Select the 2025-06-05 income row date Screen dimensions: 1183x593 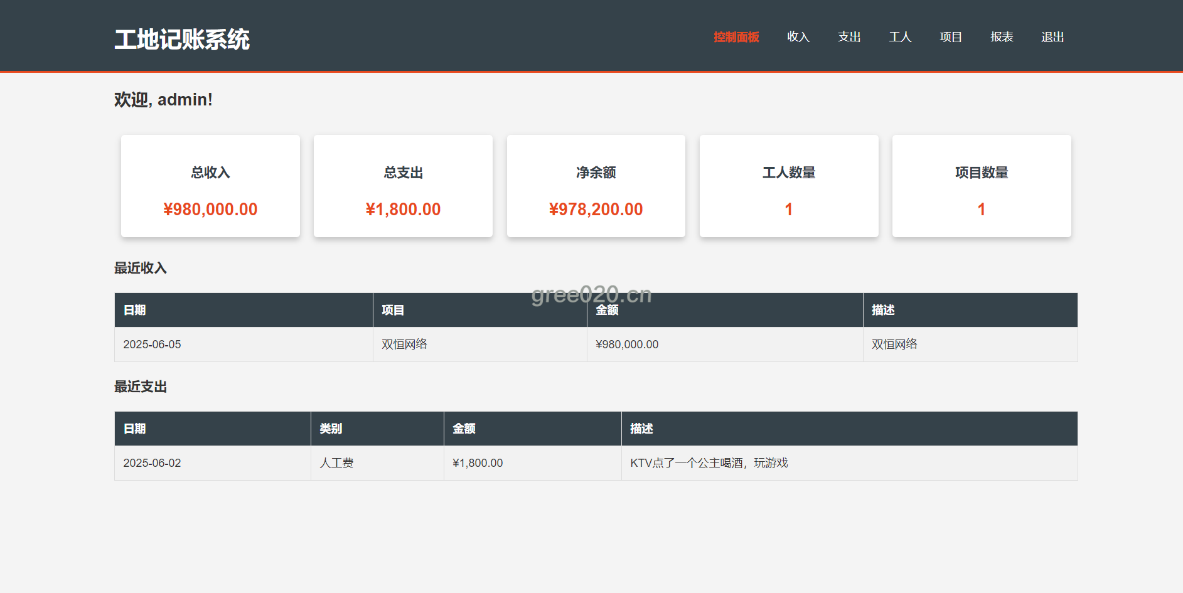point(152,345)
